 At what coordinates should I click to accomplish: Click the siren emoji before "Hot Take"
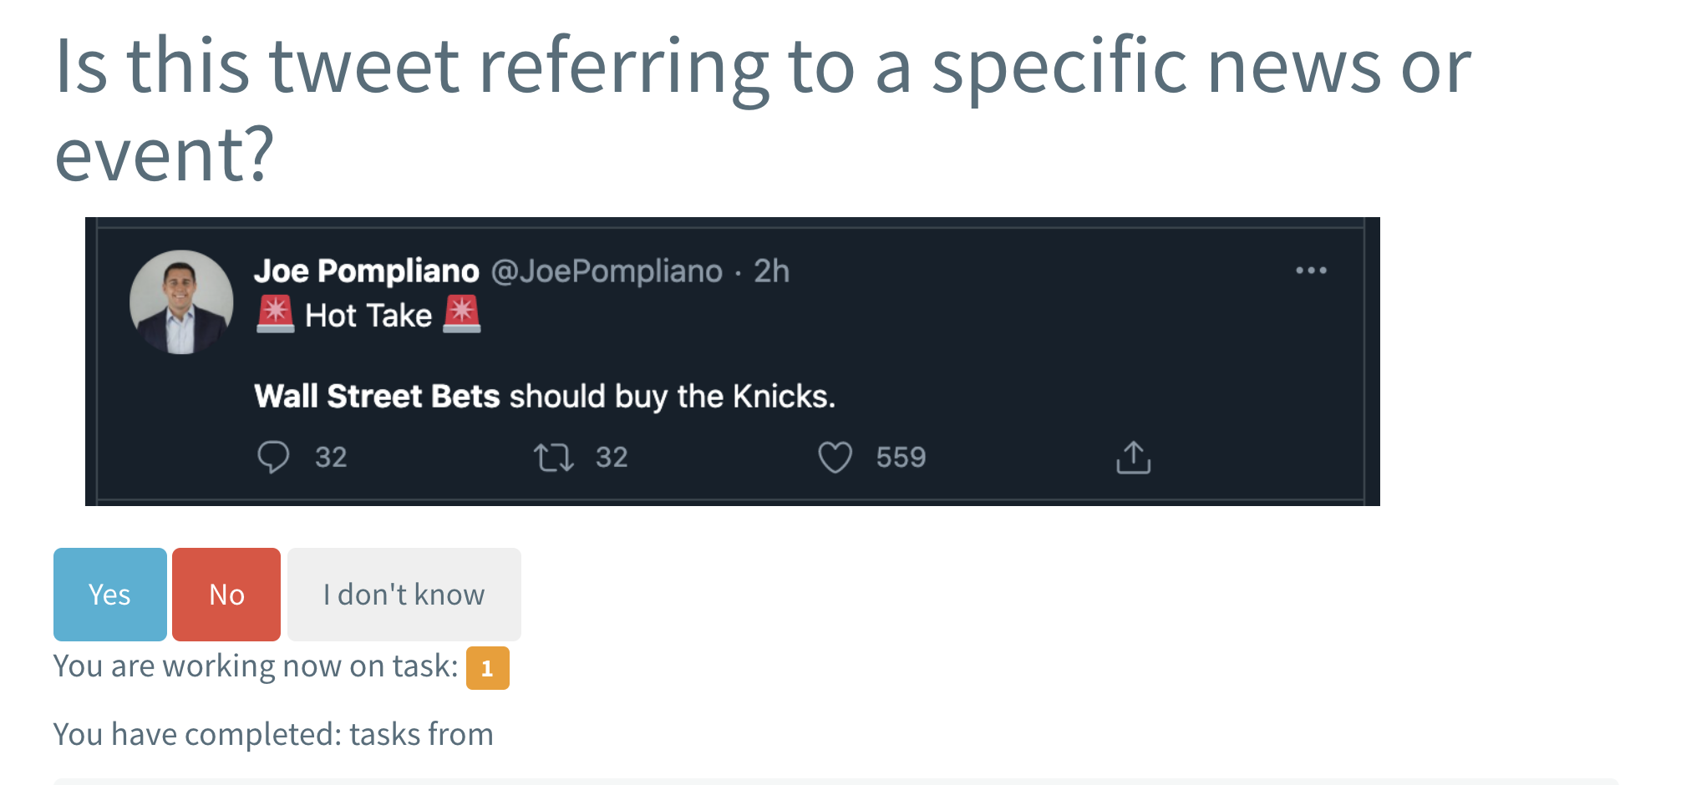[275, 315]
